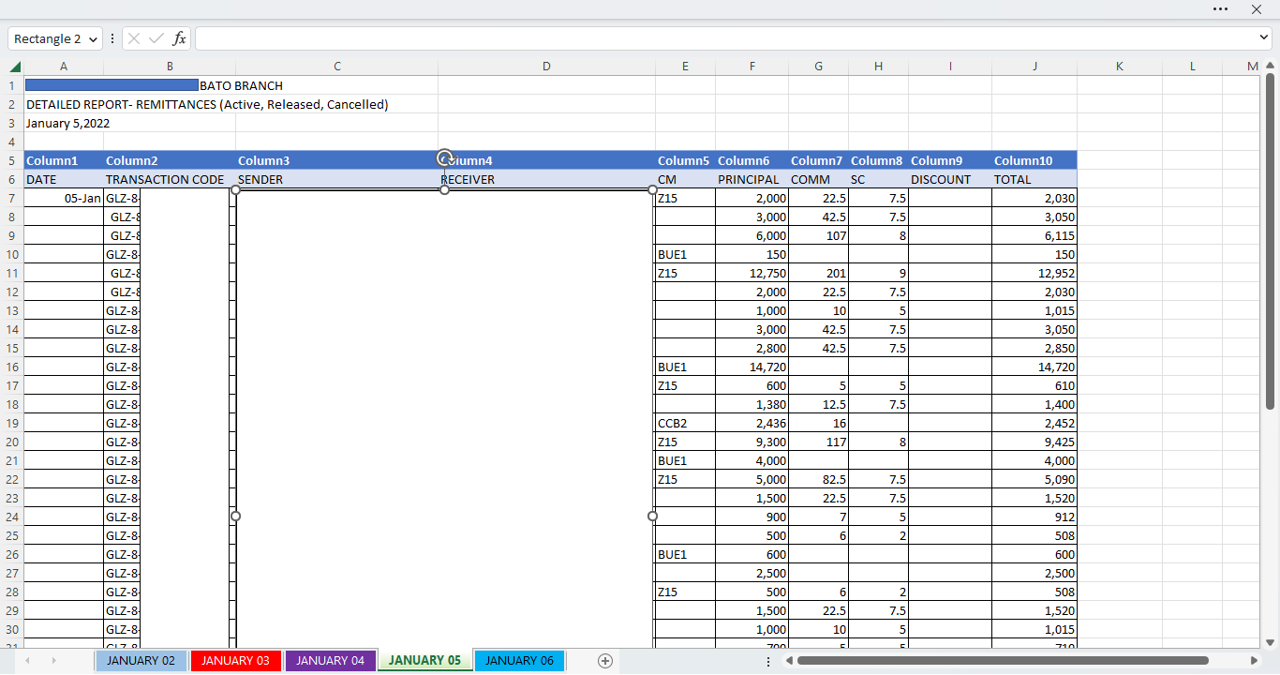1280x675 pixels.
Task: Click the horizontal scrollbar left arrow
Action: coord(790,661)
